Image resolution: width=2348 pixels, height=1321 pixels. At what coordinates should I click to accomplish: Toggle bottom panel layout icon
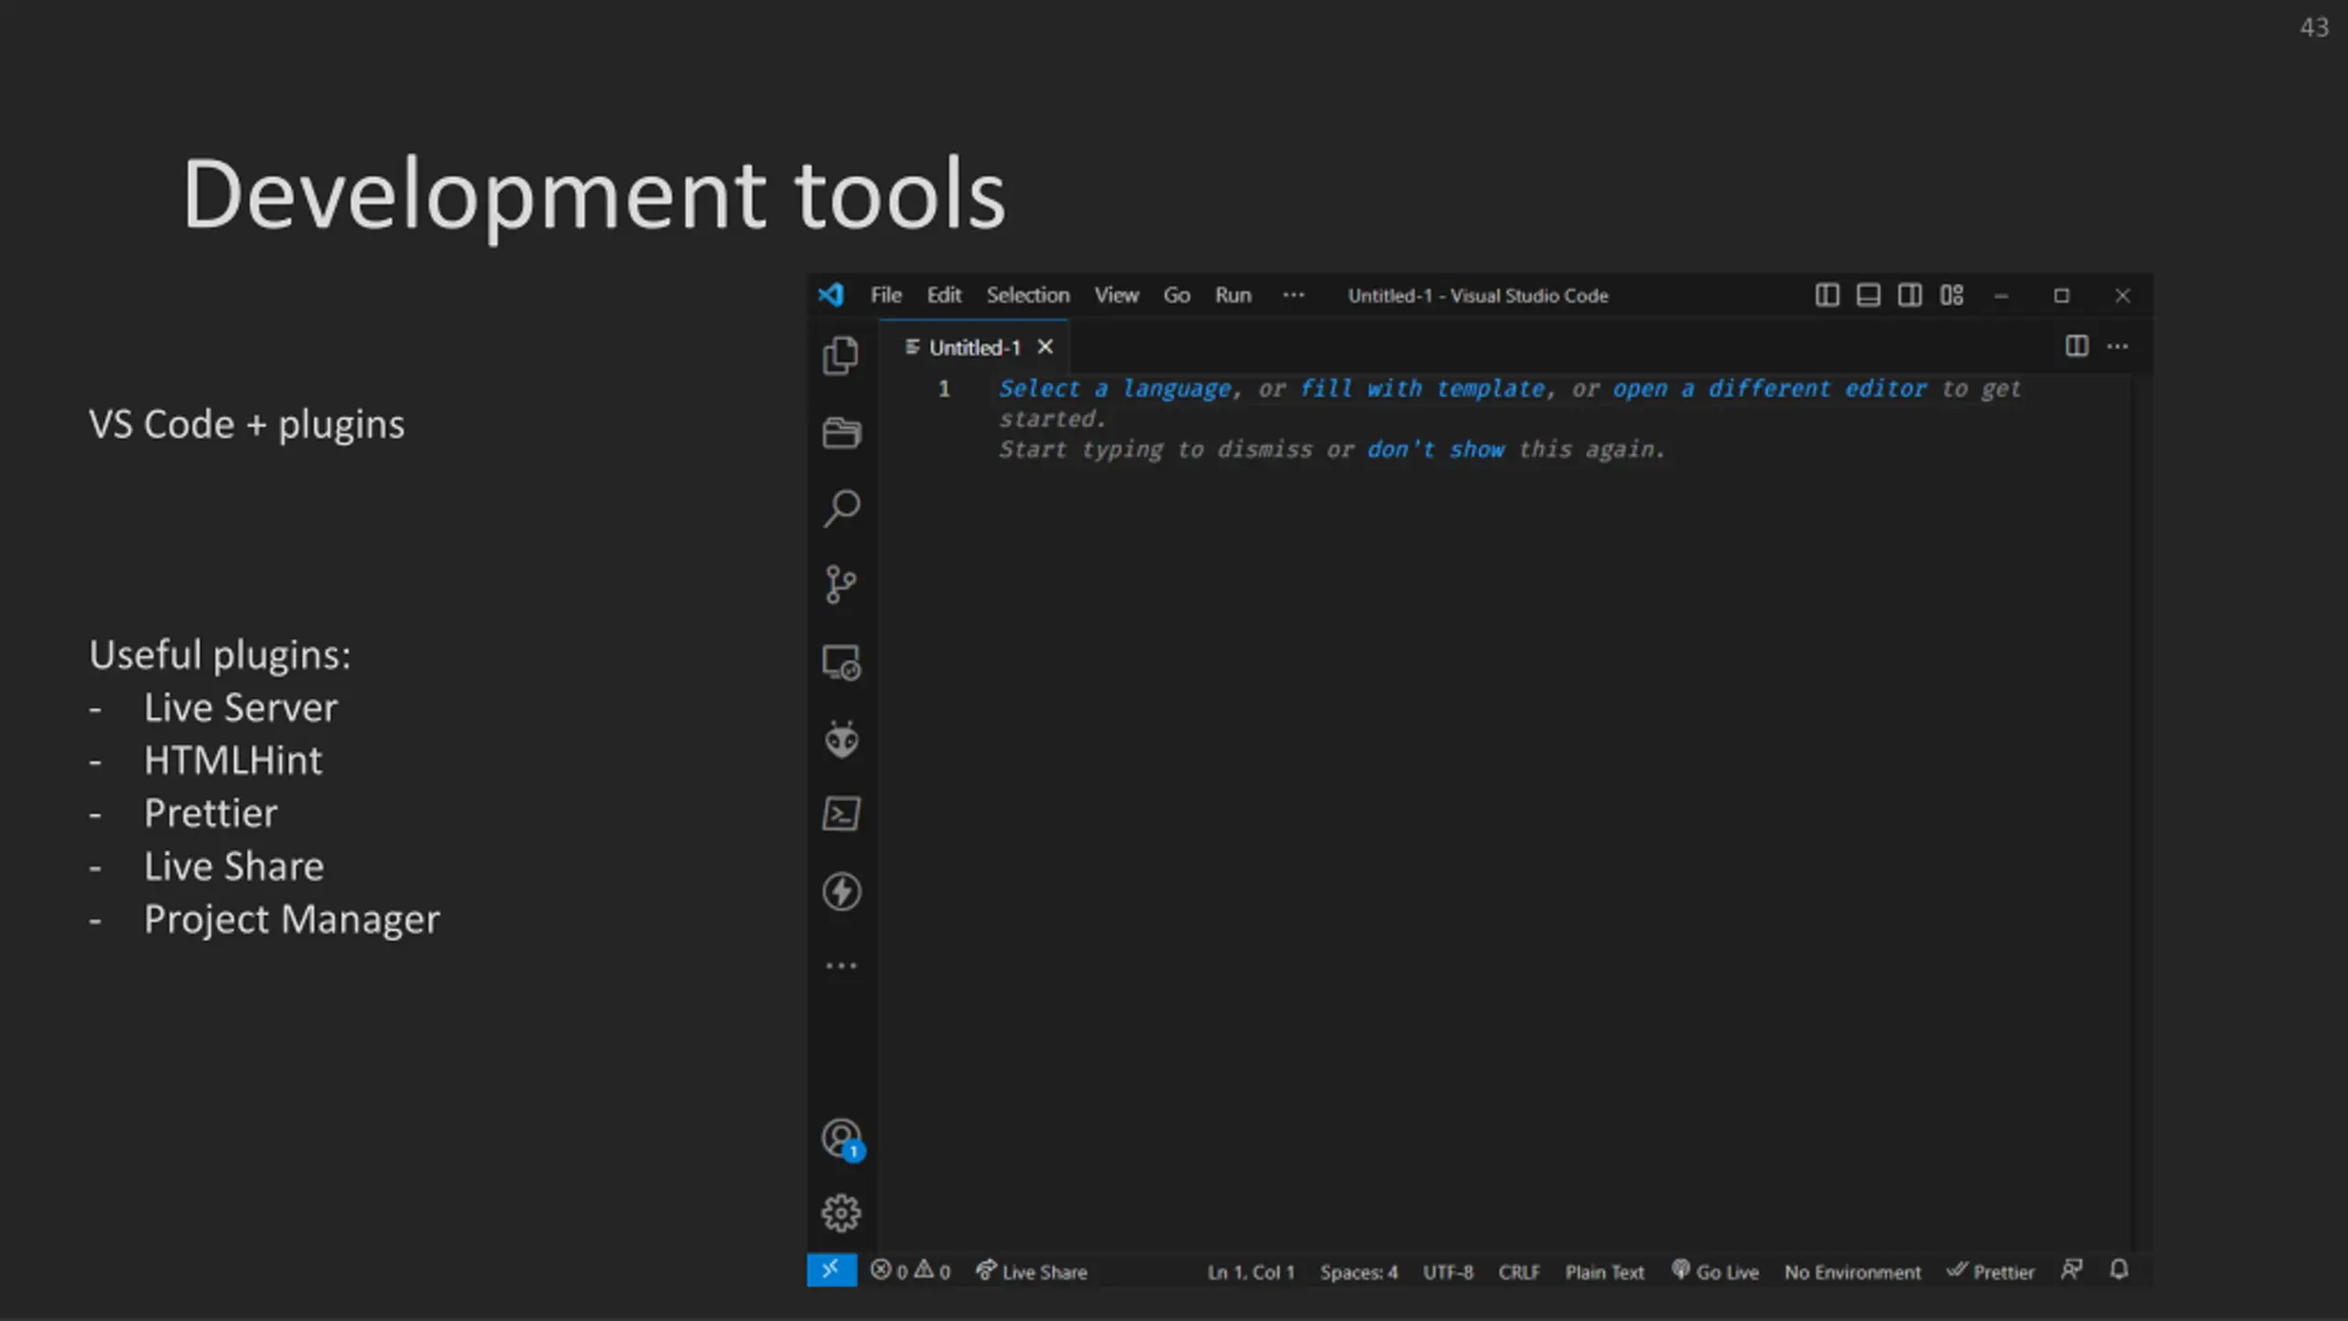(1868, 295)
